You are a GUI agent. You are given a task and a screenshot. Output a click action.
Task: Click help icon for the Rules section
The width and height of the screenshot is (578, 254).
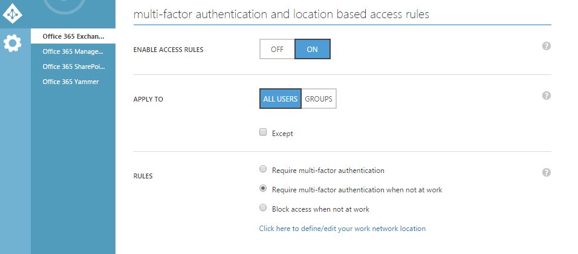click(x=547, y=172)
